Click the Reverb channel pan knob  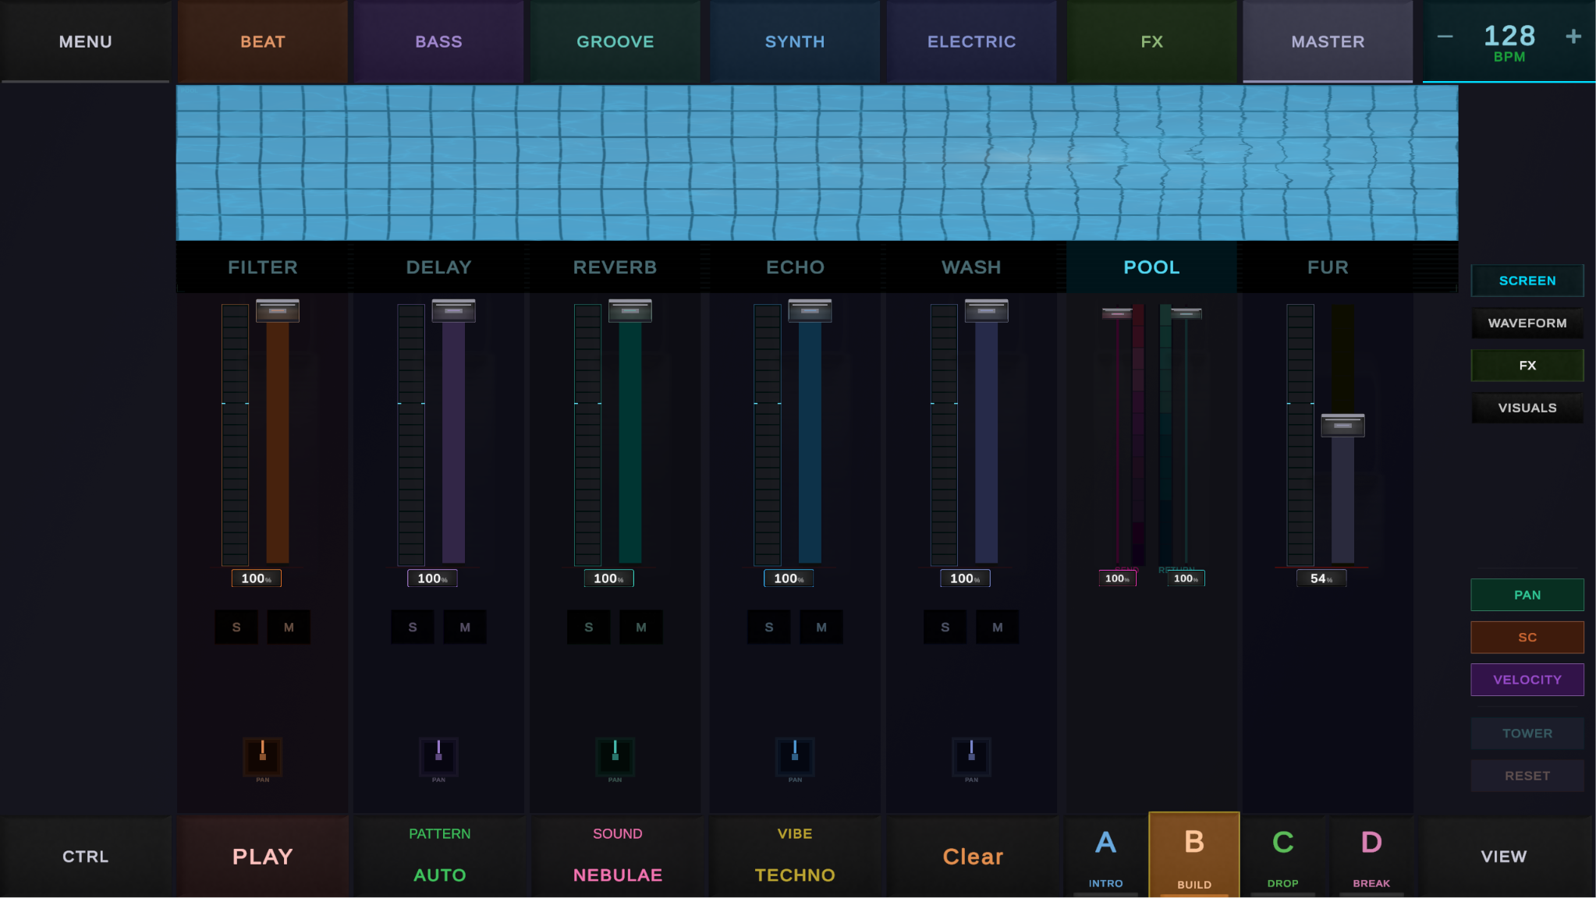615,755
